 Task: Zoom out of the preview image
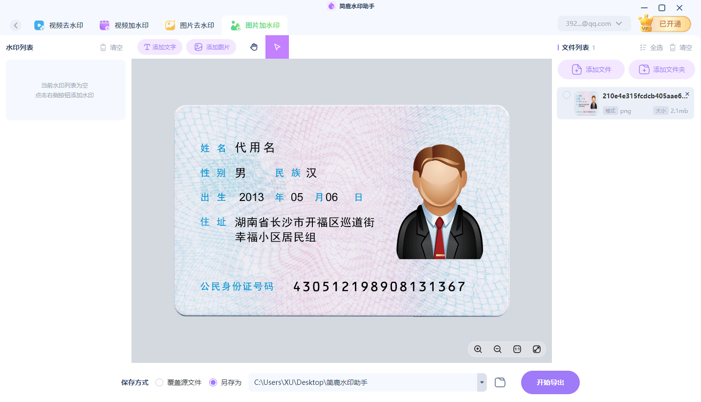(498, 349)
